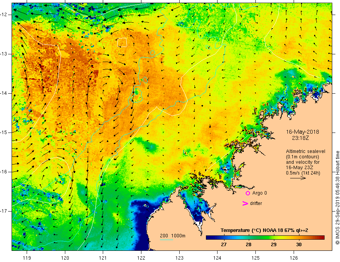The width and height of the screenshot is (340, 262).
Task: Click the latitude axis label -15
Action: pyautogui.click(x=4, y=133)
